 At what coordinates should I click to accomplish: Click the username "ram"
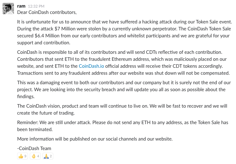(21, 6)
